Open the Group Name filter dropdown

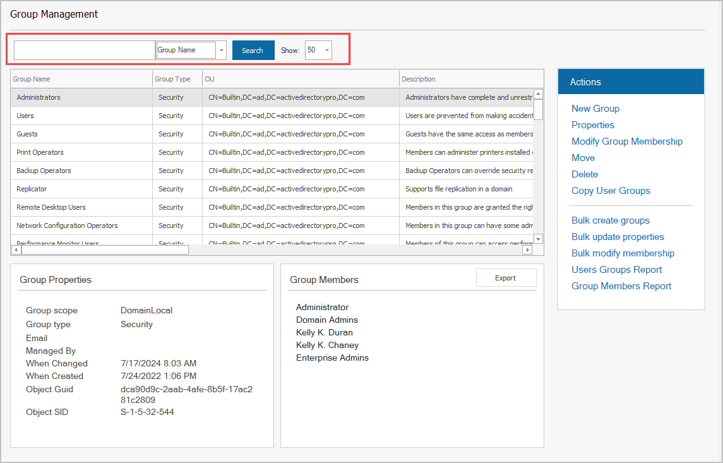[221, 51]
